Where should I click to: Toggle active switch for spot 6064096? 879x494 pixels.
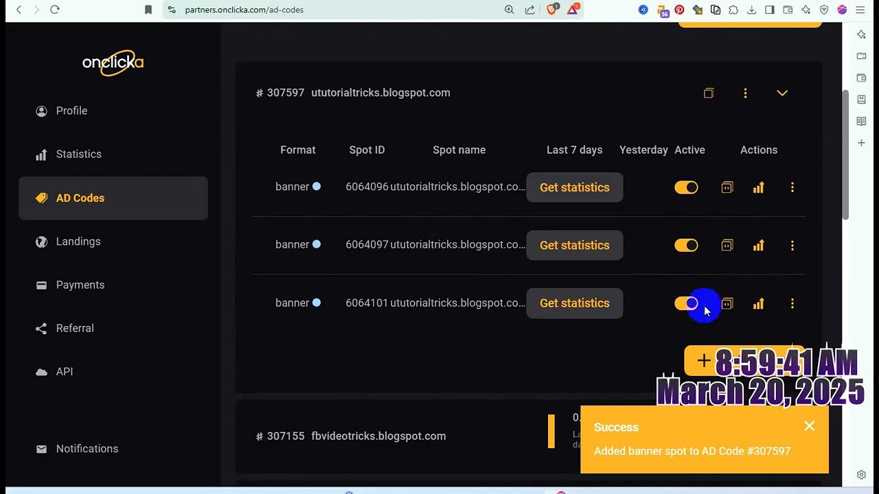(686, 187)
